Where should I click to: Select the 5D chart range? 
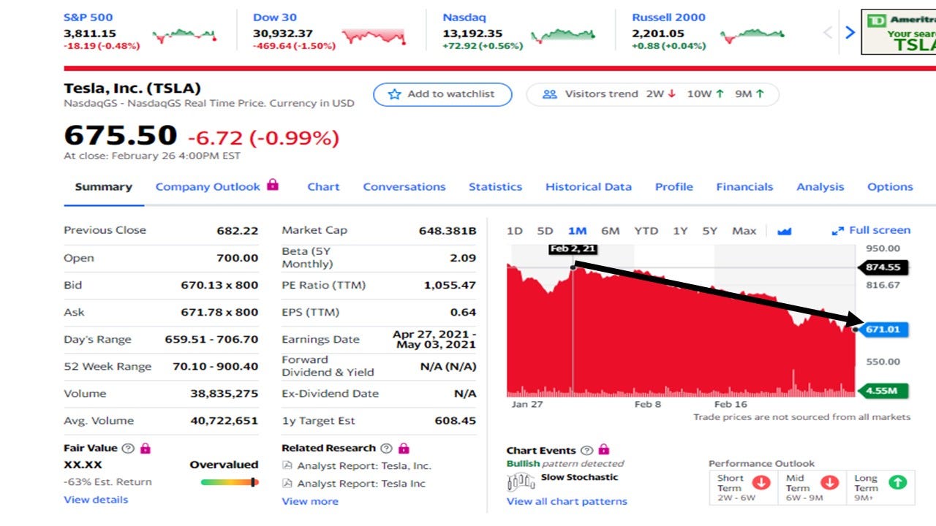[x=546, y=231]
